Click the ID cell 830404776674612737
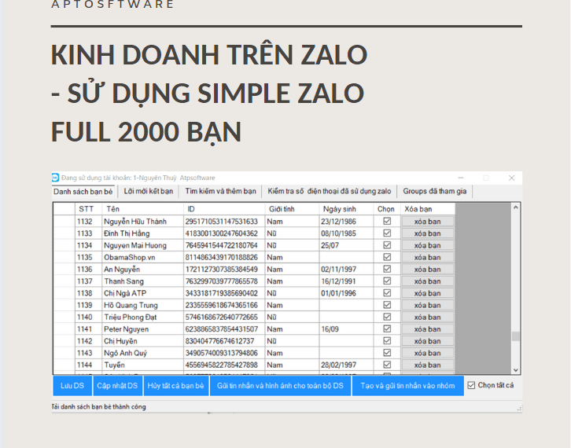The image size is (571, 448). 224,341
